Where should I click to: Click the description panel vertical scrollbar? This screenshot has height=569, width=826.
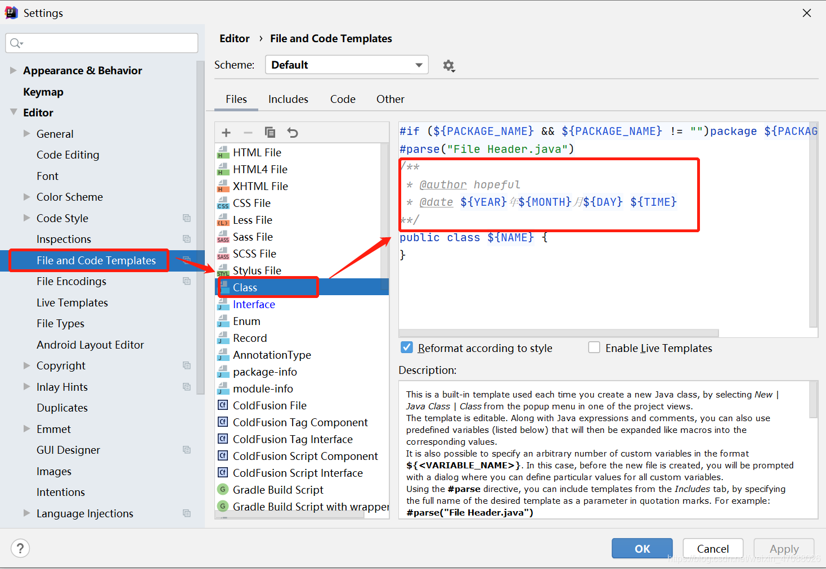coord(813,400)
